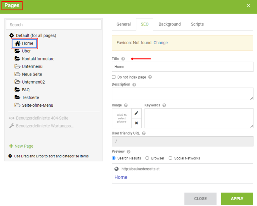257x206 pixels.
Task: Click the Seite-ohne-Menu folder icon
Action: tap(17, 105)
